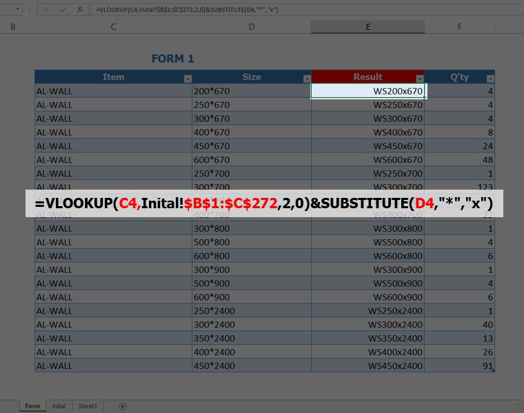524x413 pixels.
Task: Select result cell WS600x670
Action: (368, 160)
